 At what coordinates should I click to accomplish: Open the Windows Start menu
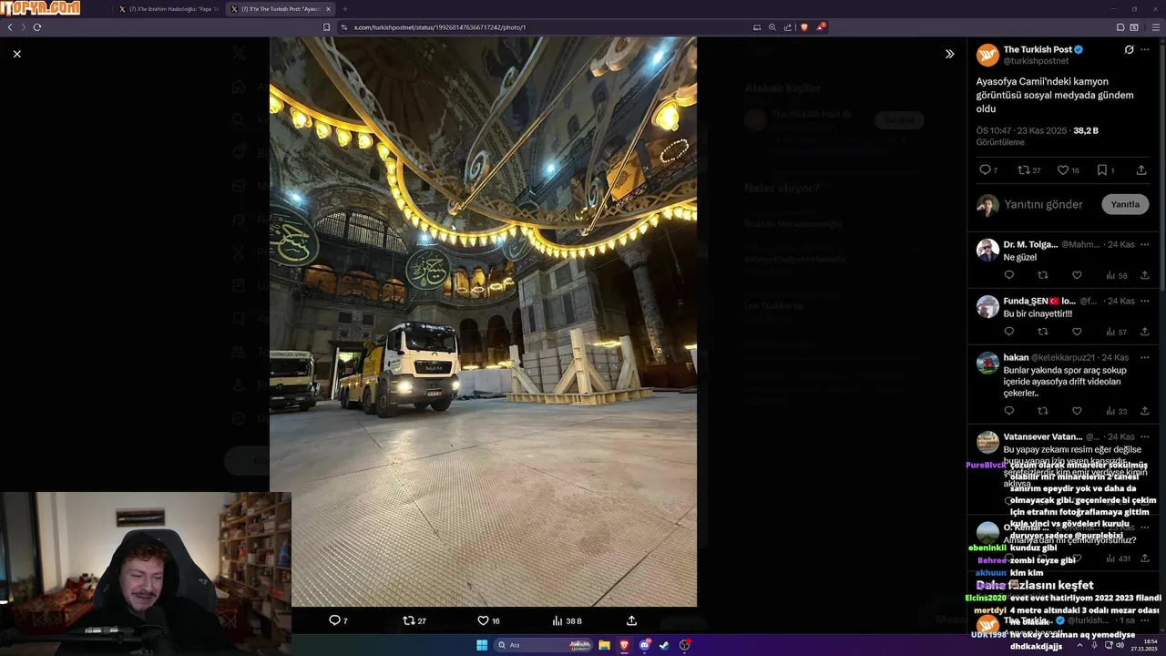click(482, 645)
